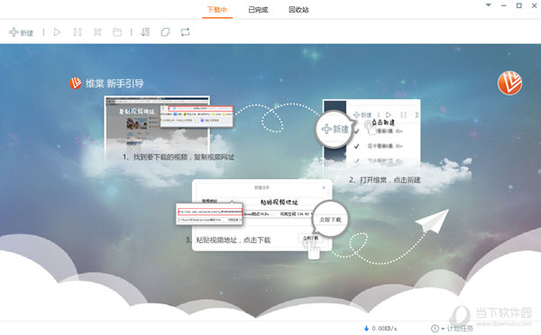Click the download speed arrow icon in status bar
Viewport: 541px width, 335px height.
pyautogui.click(x=366, y=329)
